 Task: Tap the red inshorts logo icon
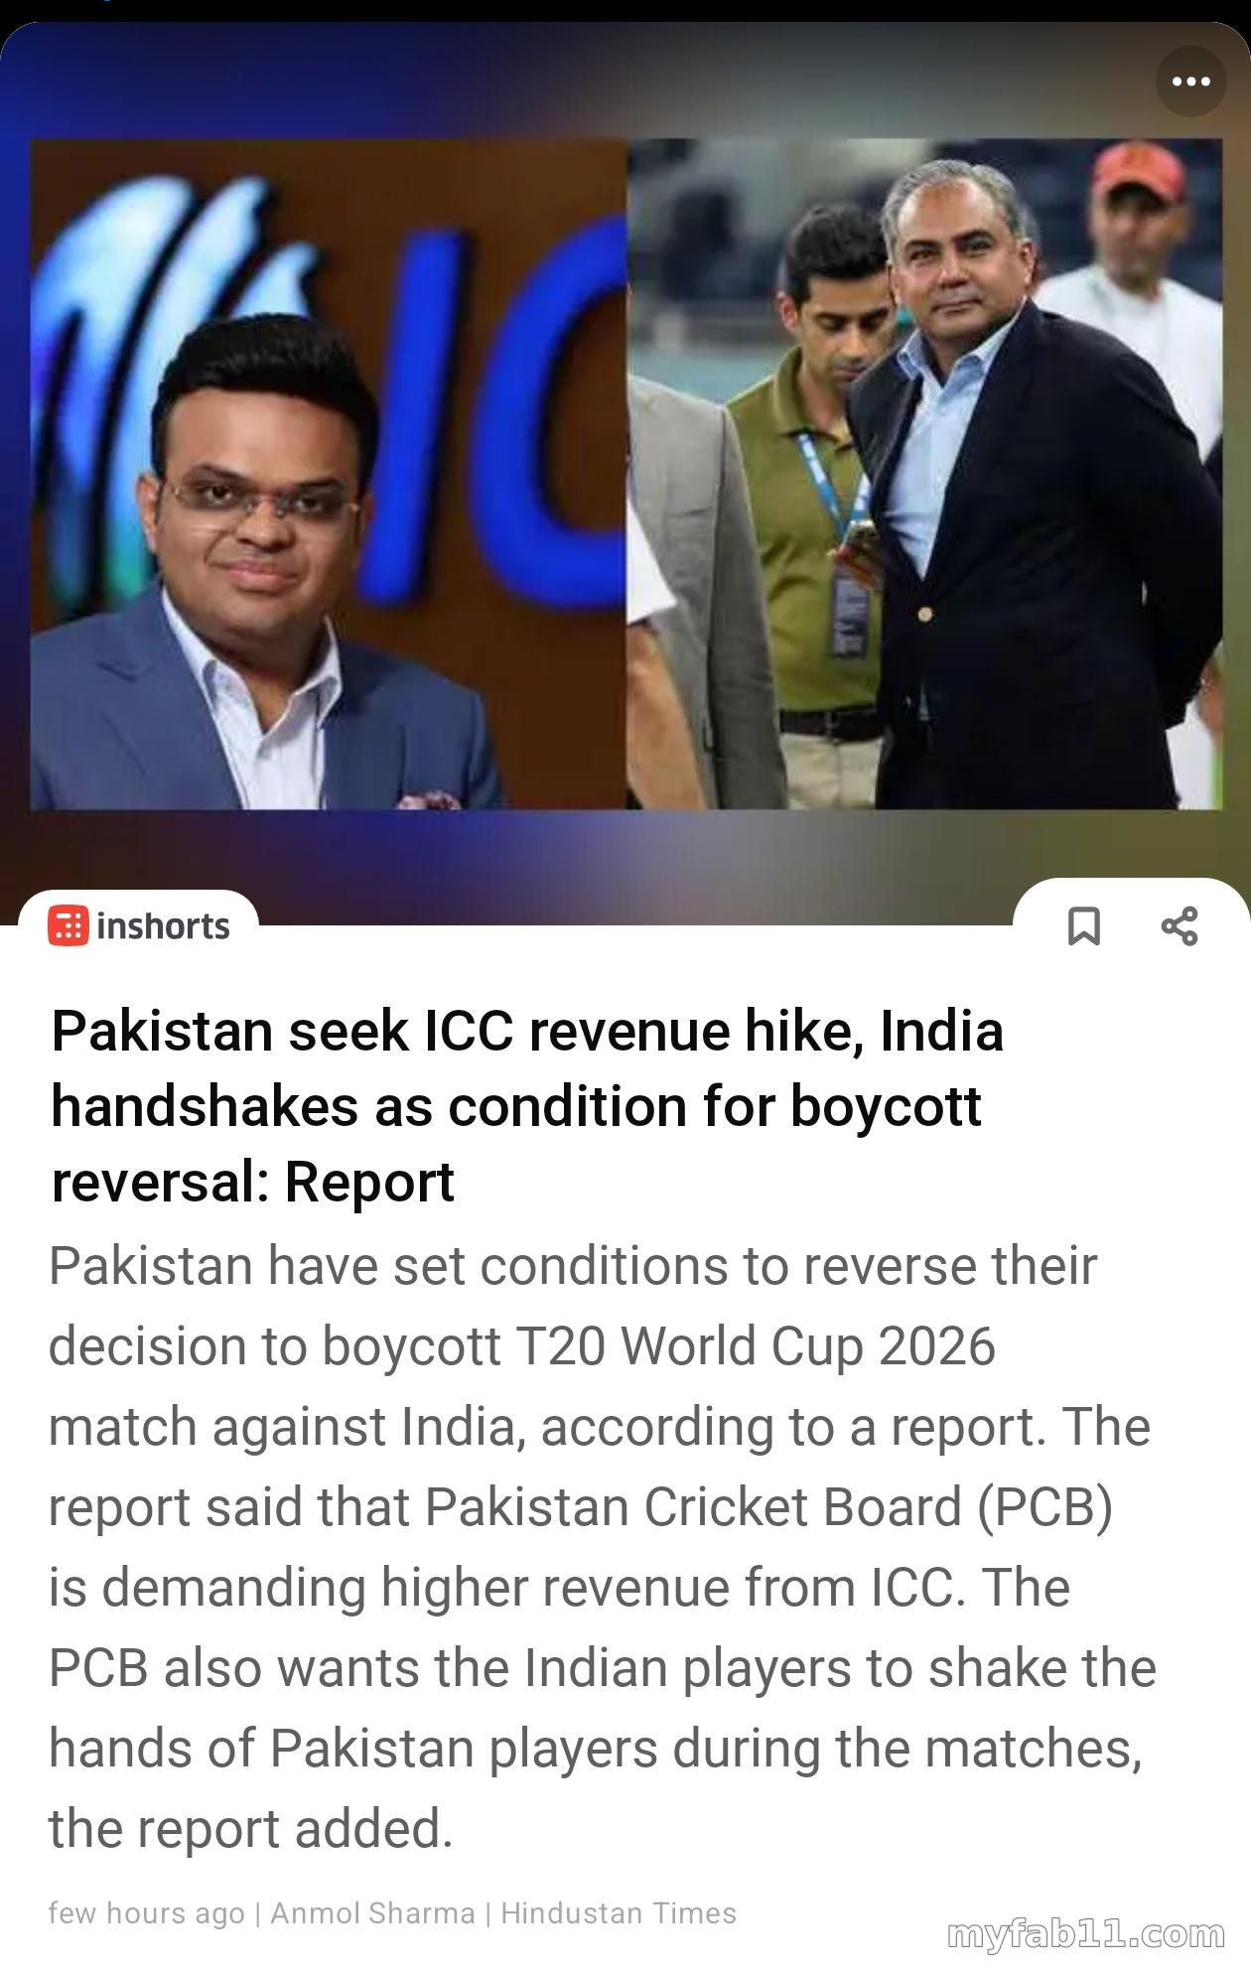(x=68, y=925)
